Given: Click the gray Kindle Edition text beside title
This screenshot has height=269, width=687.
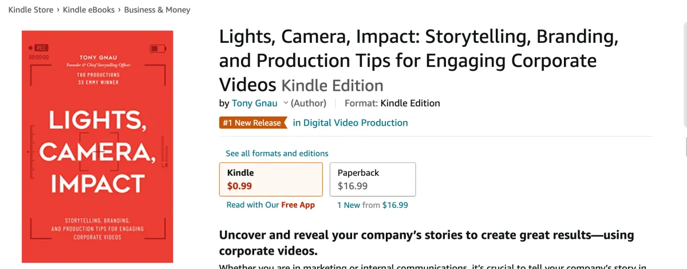Looking at the screenshot, I should click(x=332, y=86).
